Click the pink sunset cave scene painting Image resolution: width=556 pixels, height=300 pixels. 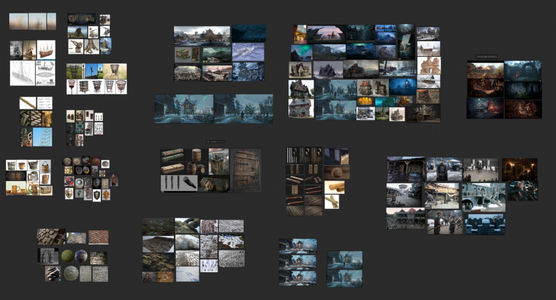(326, 34)
